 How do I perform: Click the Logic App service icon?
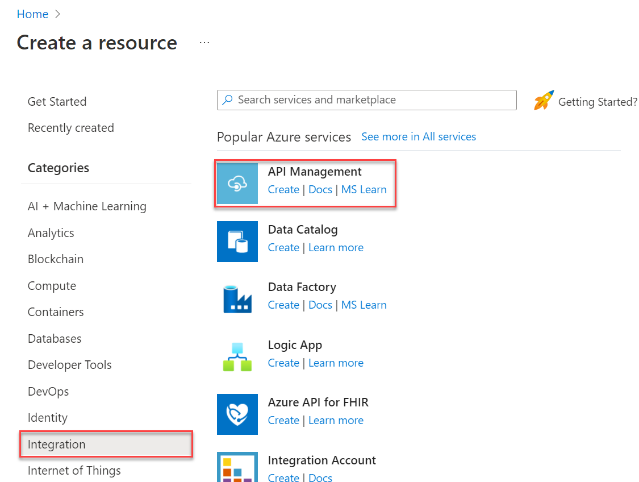point(237,356)
